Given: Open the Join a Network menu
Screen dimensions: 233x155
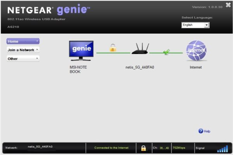Looking at the screenshot, I should click(x=23, y=50).
